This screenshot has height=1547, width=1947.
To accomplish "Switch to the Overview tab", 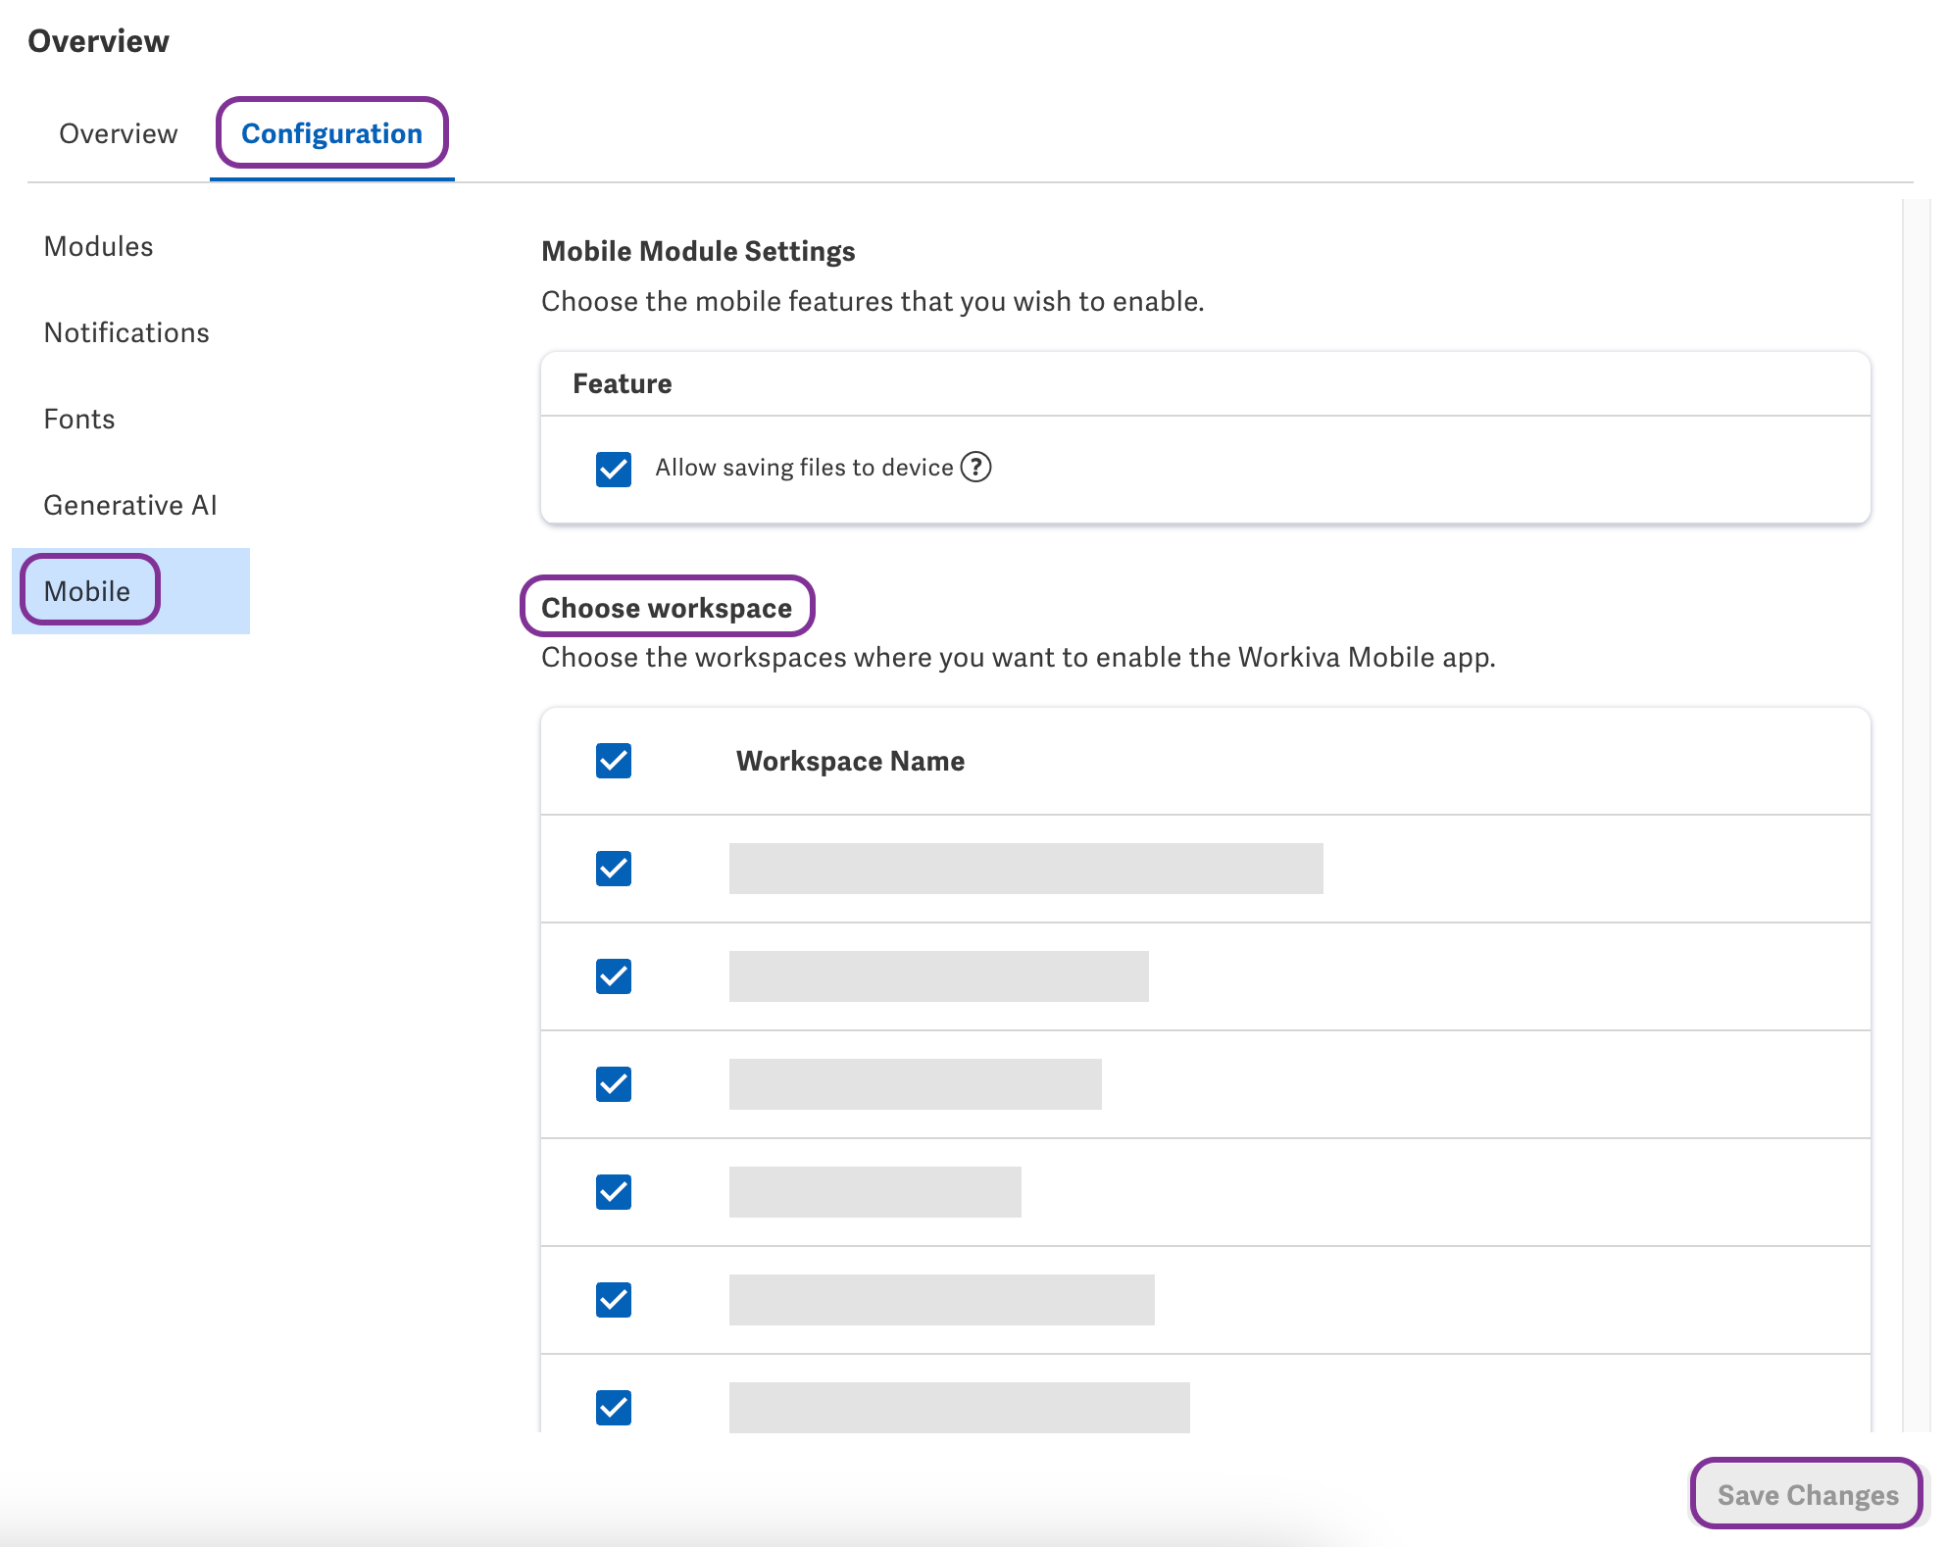I will pyautogui.click(x=117, y=133).
